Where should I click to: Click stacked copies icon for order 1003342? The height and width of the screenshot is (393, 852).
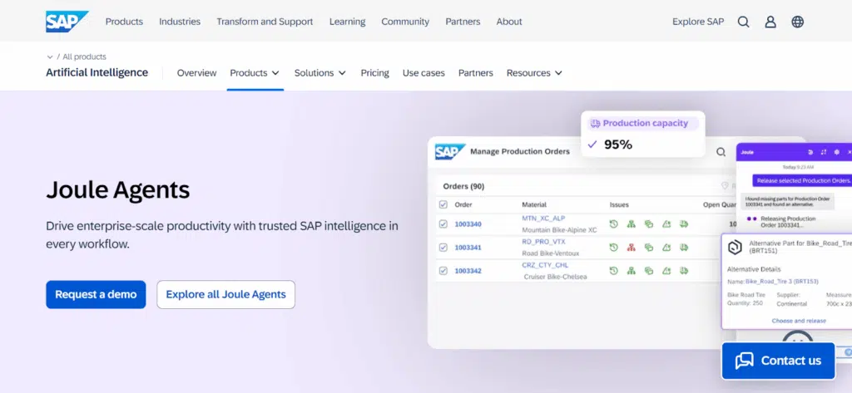point(649,270)
